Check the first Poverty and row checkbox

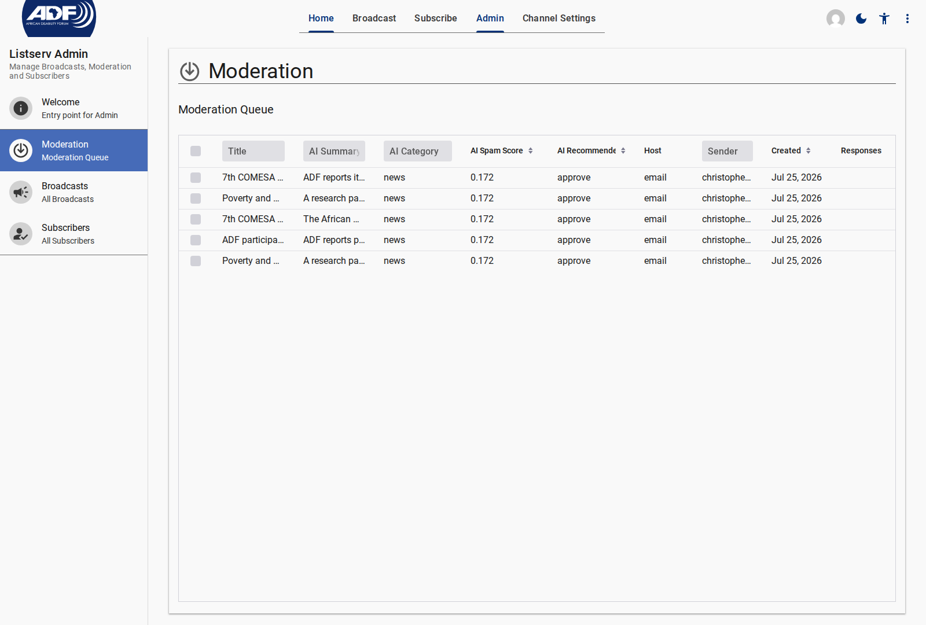[x=196, y=198]
